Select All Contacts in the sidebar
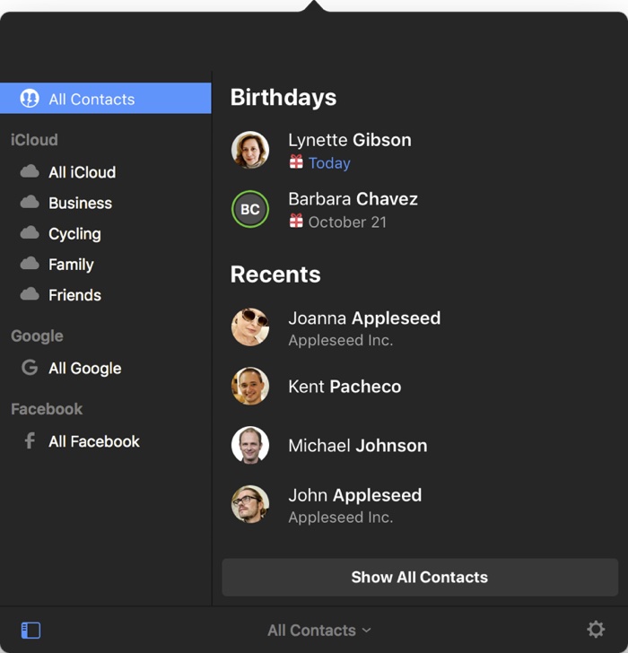Viewport: 628px width, 653px height. coord(105,99)
